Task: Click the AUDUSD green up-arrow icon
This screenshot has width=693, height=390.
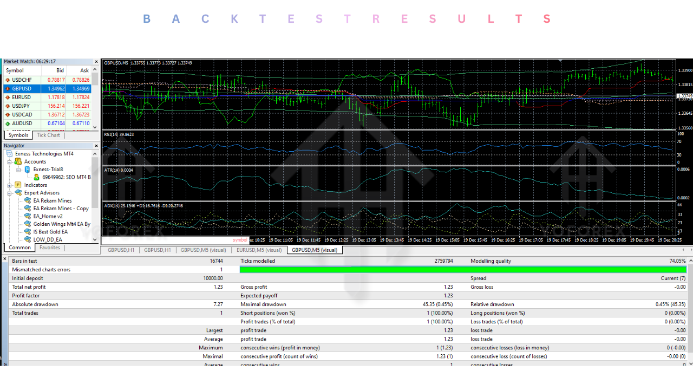Action: [x=8, y=123]
